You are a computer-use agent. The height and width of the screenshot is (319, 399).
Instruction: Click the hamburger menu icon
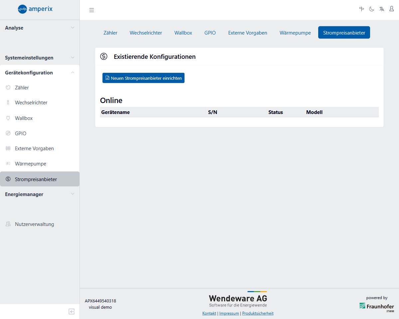pos(92,10)
